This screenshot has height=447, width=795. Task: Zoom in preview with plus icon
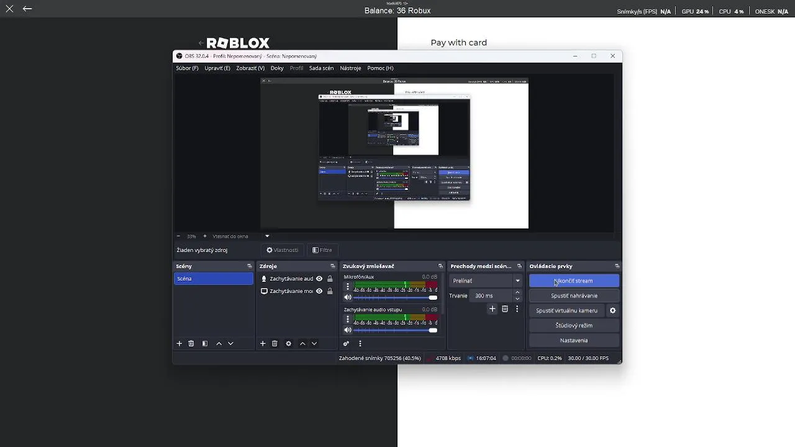tap(205, 236)
